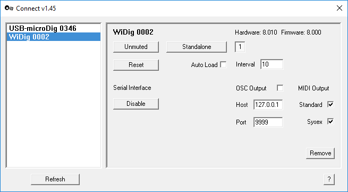Click the Unmuted button

click(136, 47)
